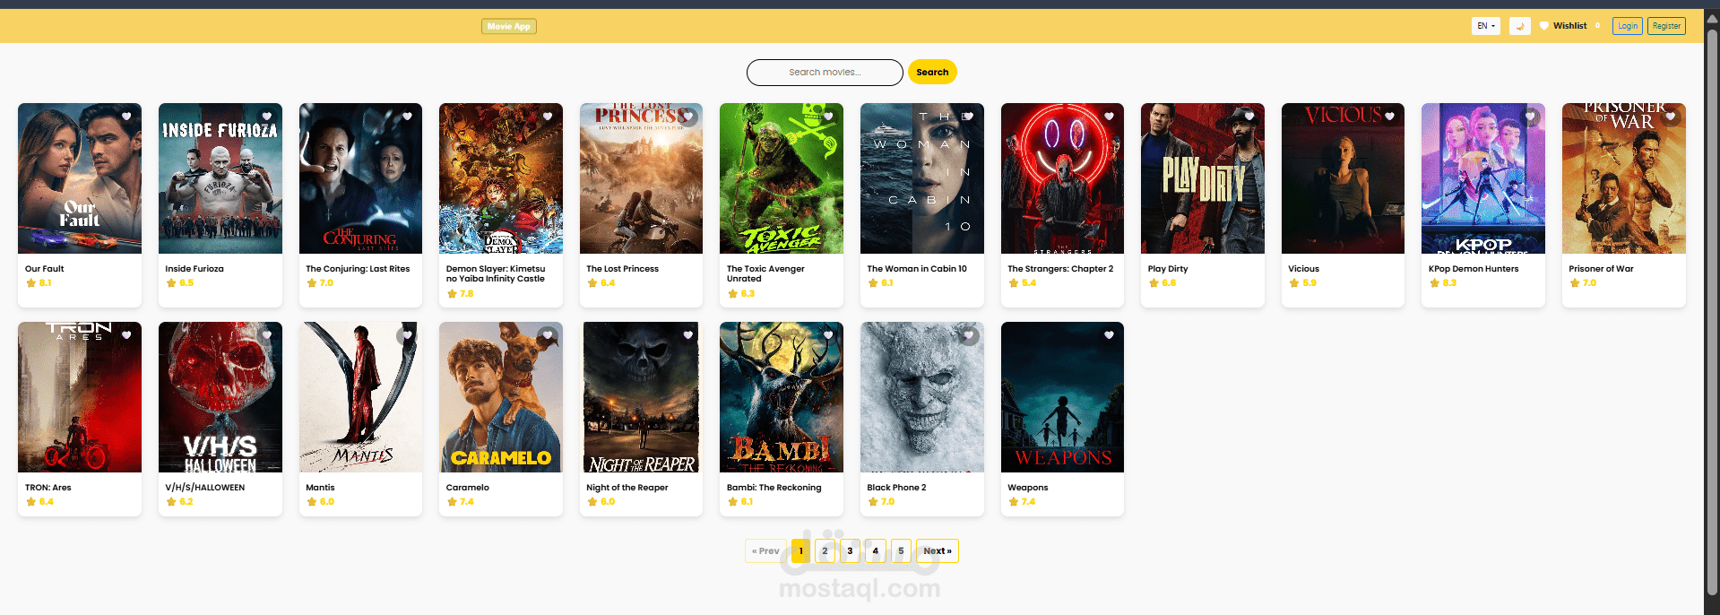Image resolution: width=1720 pixels, height=615 pixels.
Task: Click the Register button
Action: point(1666,26)
